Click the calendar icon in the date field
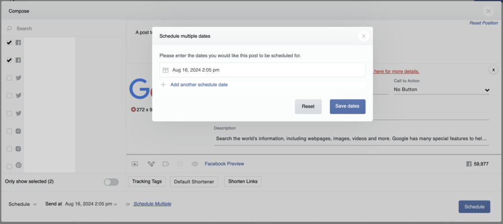Image resolution: width=503 pixels, height=224 pixels. coord(166,70)
